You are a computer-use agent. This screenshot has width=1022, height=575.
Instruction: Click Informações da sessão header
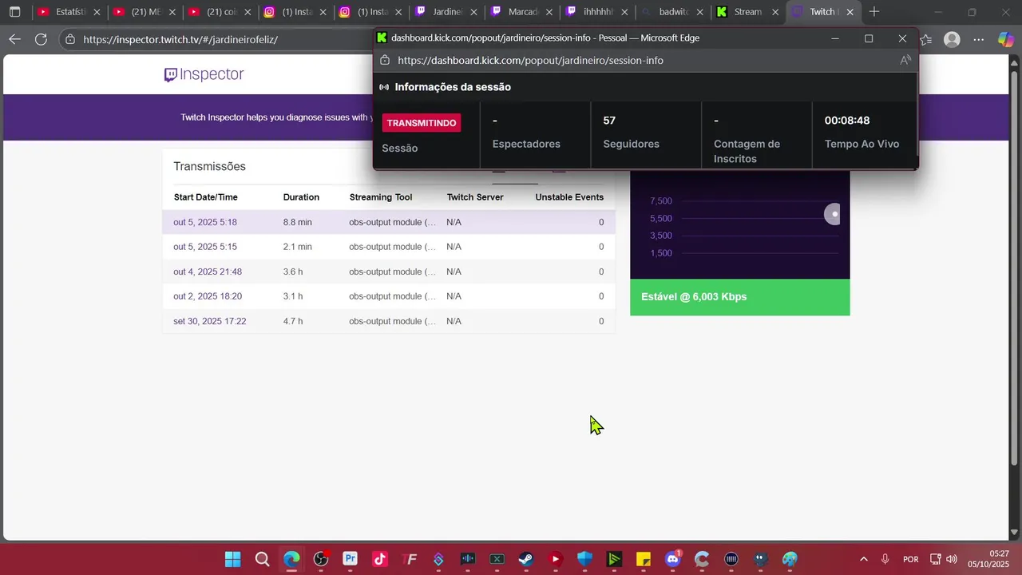click(453, 87)
